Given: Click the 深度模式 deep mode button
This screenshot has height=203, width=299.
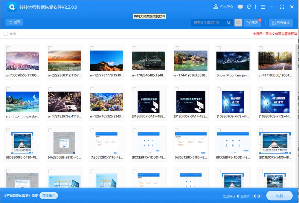Looking at the screenshot, I should pyautogui.click(x=49, y=196).
